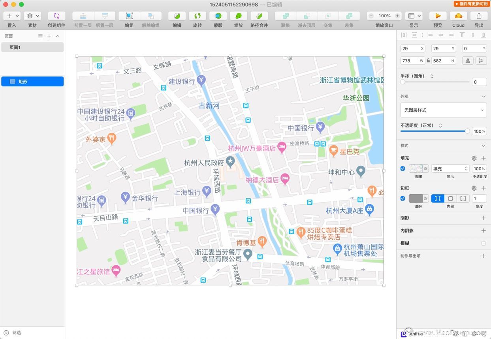Collapse the 外观 appearance section
The image size is (491, 339).
(483, 96)
